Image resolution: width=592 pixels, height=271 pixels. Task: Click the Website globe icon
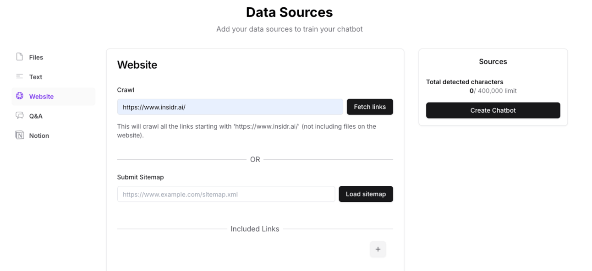[x=20, y=96]
